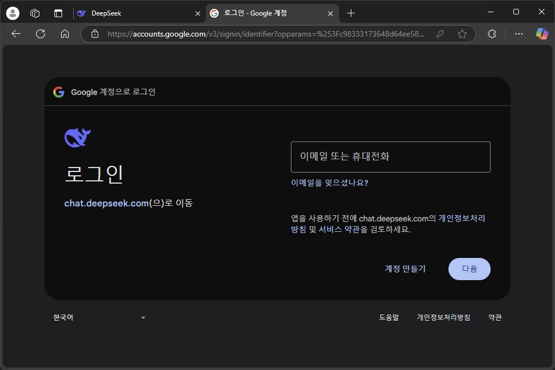
Task: Expand the 한국어 language dropdown
Action: pos(99,317)
